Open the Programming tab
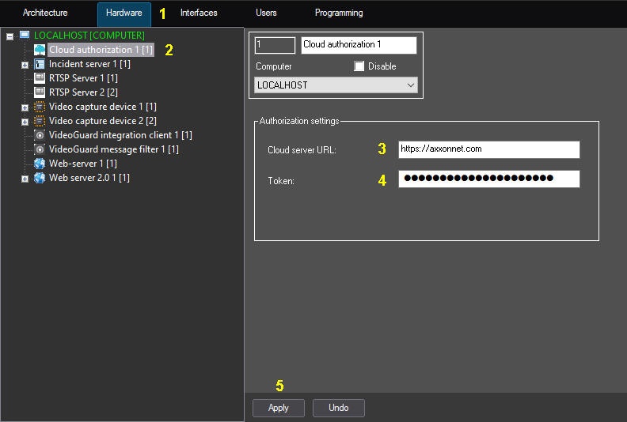The height and width of the screenshot is (422, 627). (x=339, y=13)
